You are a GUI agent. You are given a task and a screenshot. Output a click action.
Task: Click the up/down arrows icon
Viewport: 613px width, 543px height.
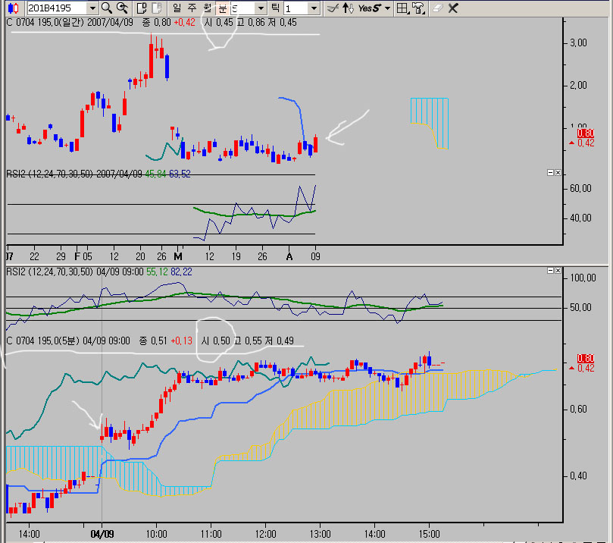348,8
